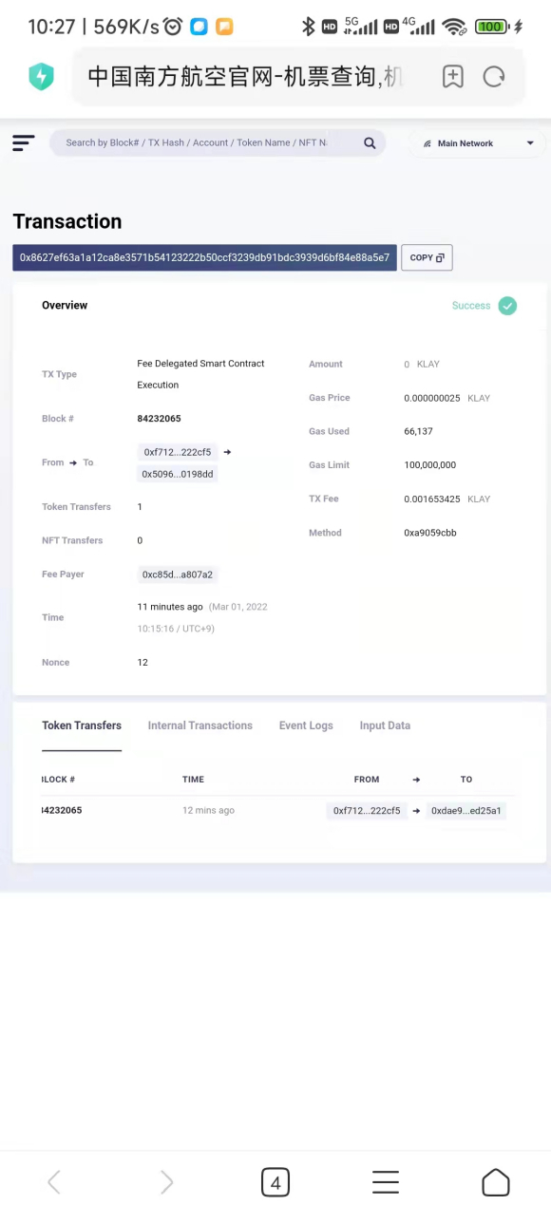Open recipient address 0xdae9...ed25a1
Viewport: 551px width, 1224px height.
point(465,811)
